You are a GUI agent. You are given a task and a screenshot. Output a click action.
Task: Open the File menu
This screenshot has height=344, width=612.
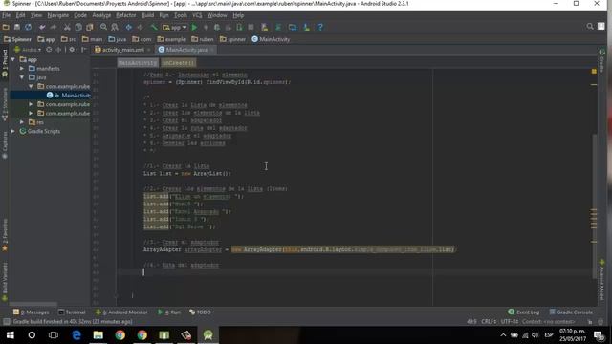pos(7,15)
